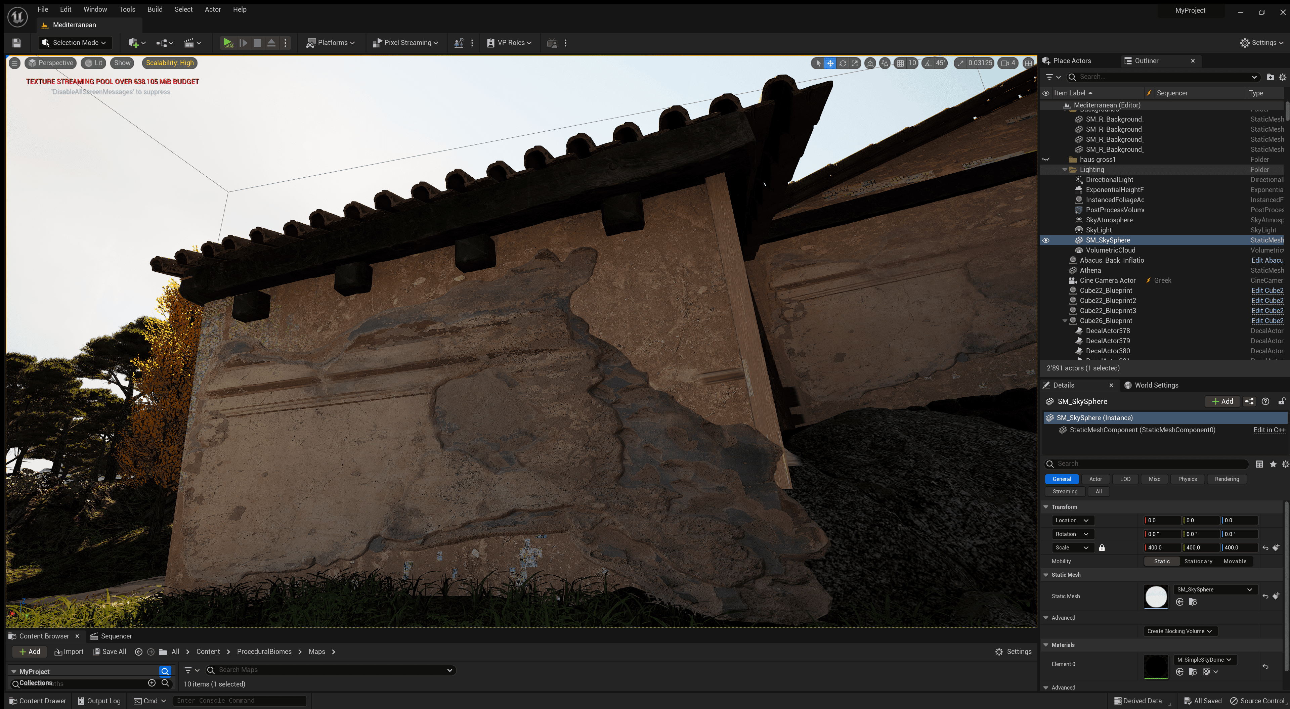Screen dimensions: 1290x709
Task: Click the Details property matrix table icon
Action: (1259, 464)
